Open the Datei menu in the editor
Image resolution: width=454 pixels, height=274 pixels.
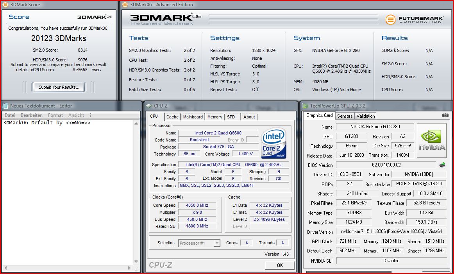pos(10,115)
